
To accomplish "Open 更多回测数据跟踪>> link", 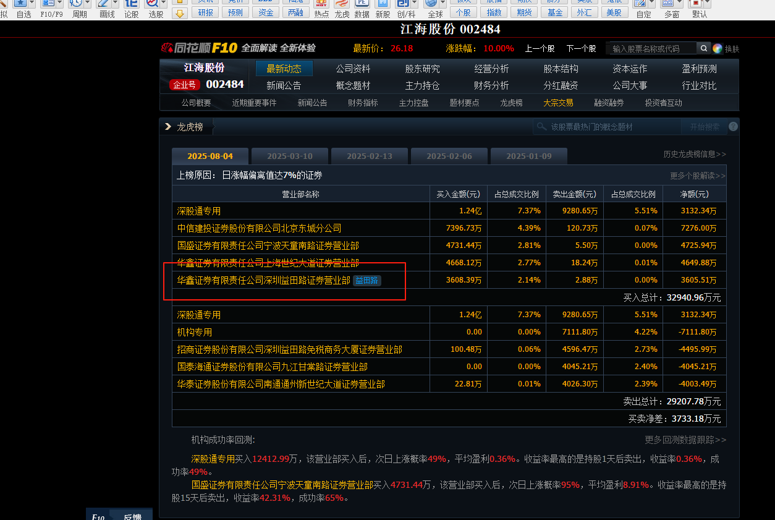I will click(685, 440).
